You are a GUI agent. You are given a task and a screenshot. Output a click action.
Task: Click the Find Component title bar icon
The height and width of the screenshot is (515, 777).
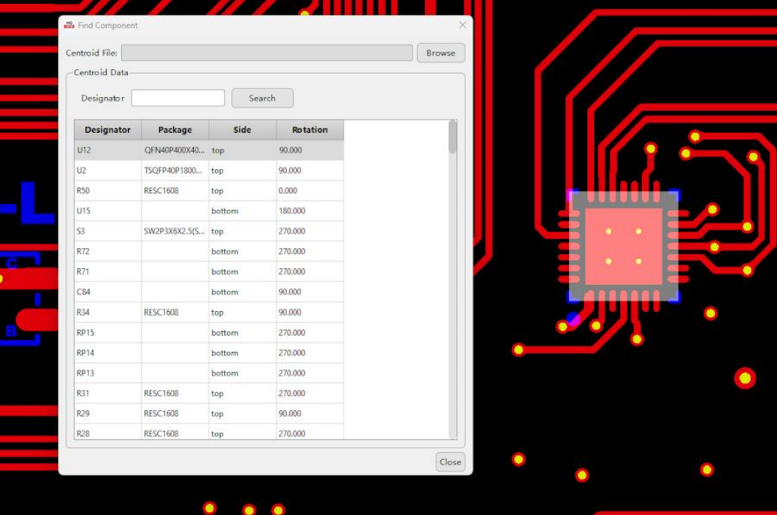click(x=69, y=25)
